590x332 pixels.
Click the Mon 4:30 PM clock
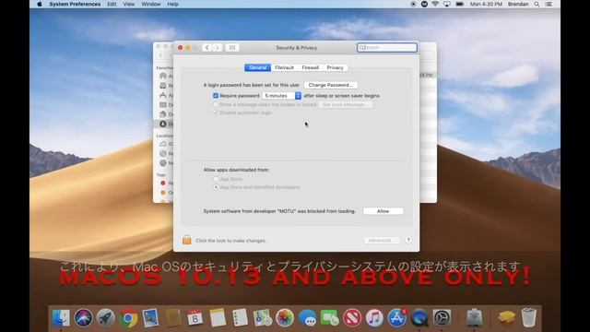486,4
